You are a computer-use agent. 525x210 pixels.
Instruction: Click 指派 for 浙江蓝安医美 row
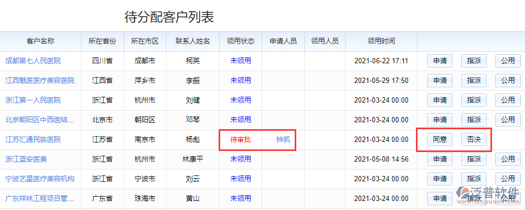(x=474, y=159)
